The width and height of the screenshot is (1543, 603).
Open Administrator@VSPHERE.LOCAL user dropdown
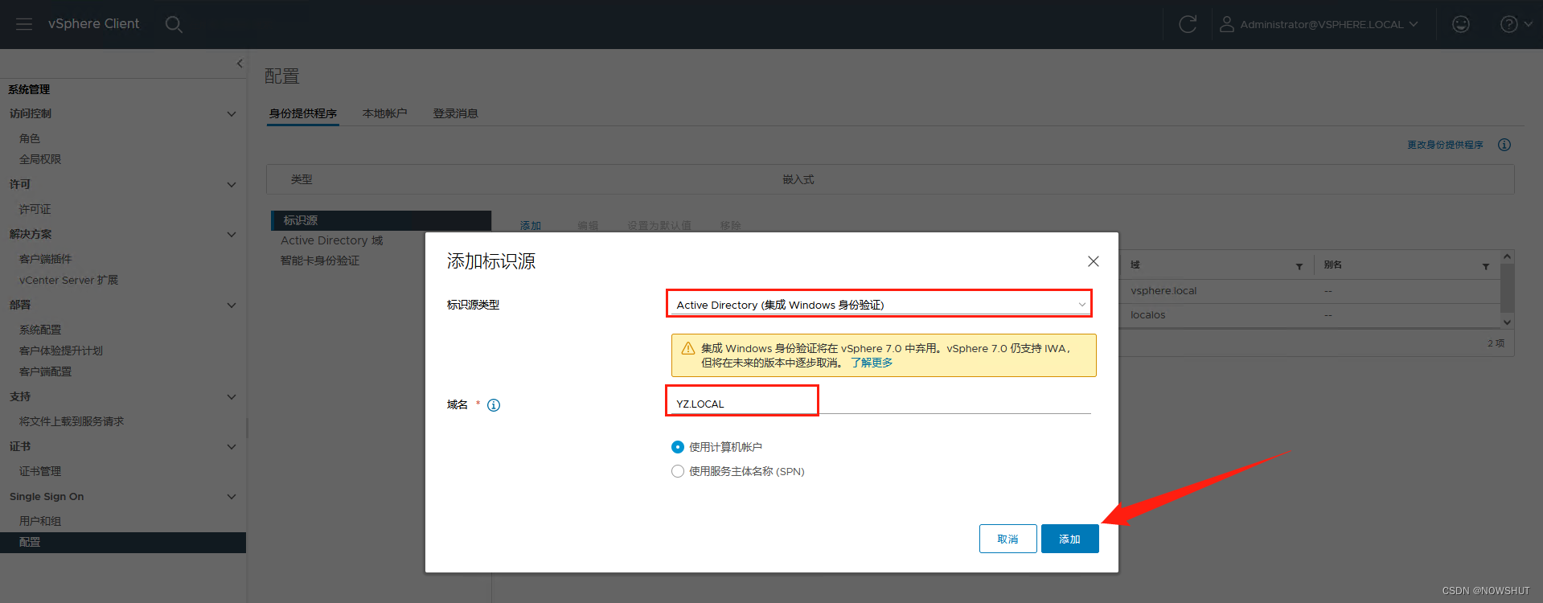1328,24
